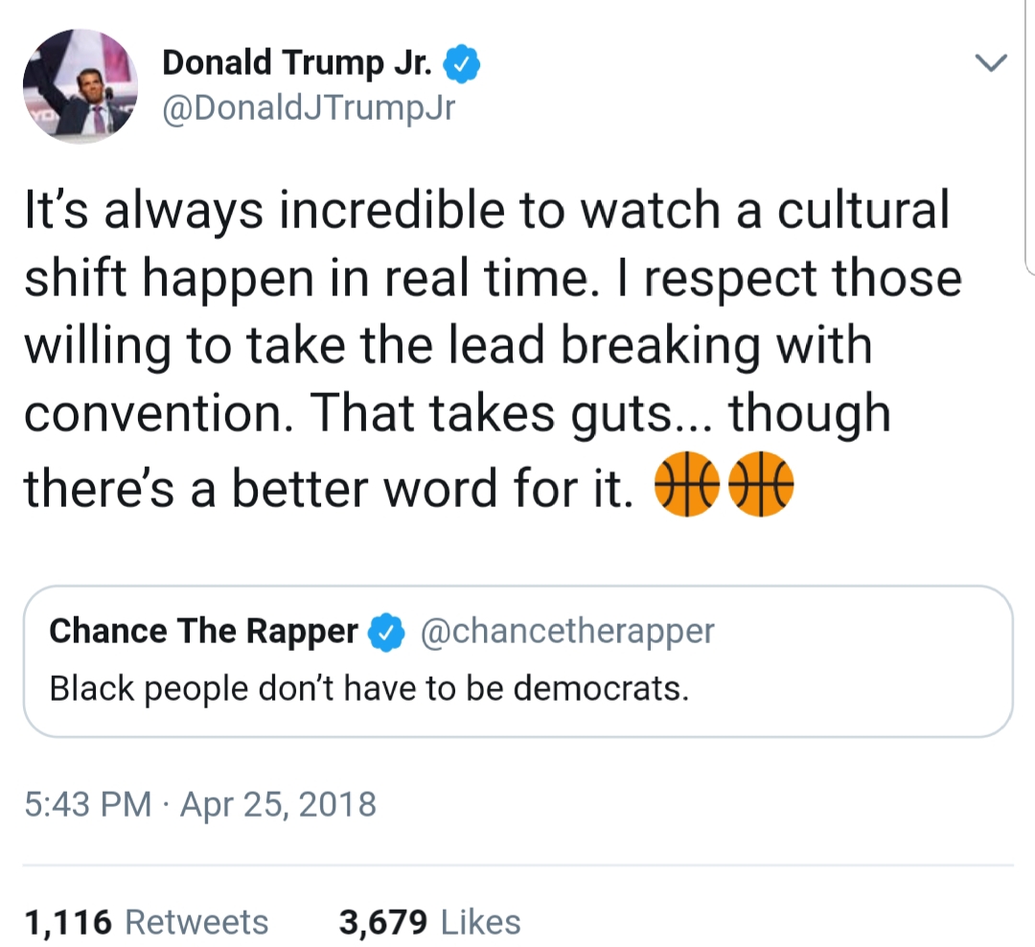Click the first basketball emoji
Screen dimensions: 1035x947
[x=687, y=484]
